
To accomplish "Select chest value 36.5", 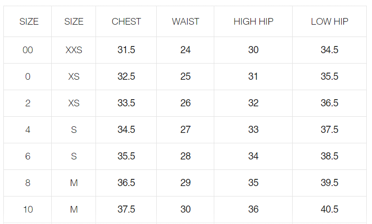I will point(126,183).
